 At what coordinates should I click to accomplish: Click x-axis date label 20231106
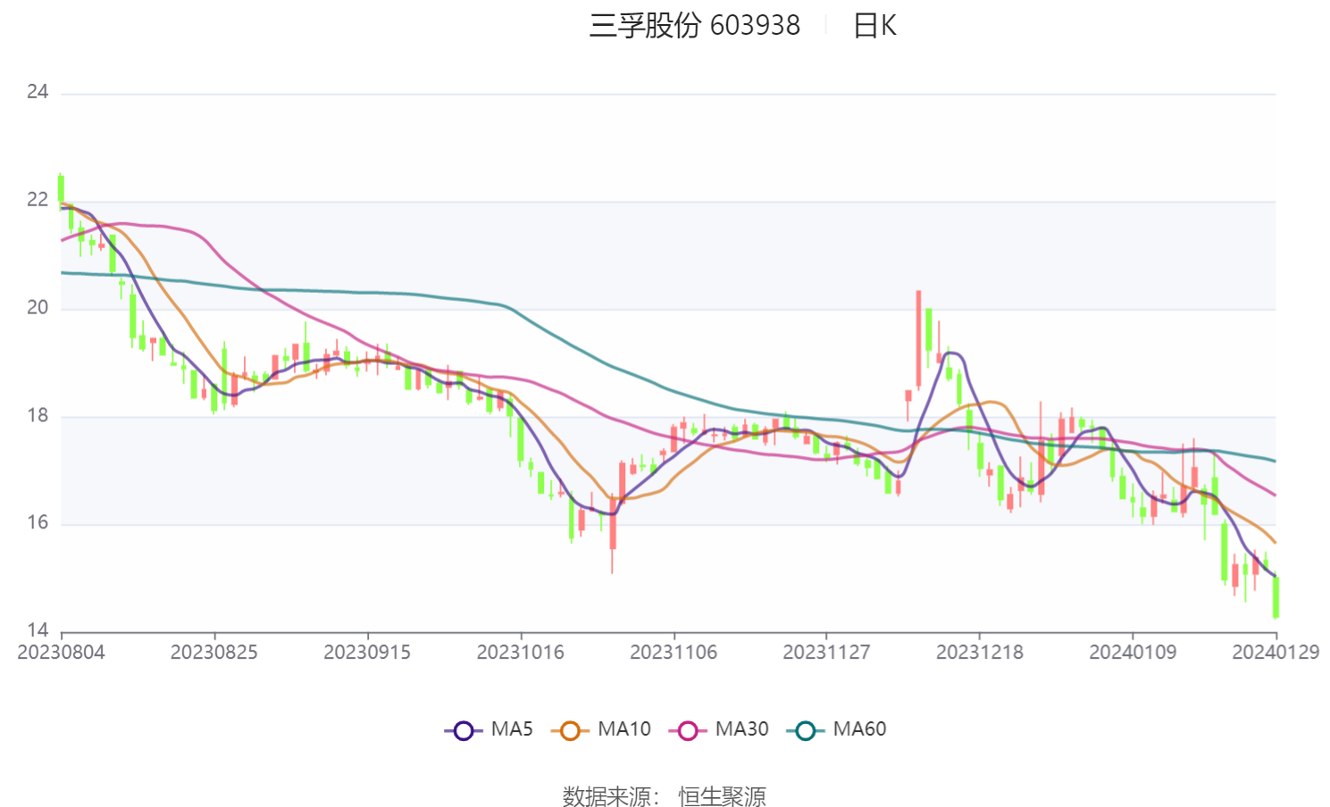[673, 653]
